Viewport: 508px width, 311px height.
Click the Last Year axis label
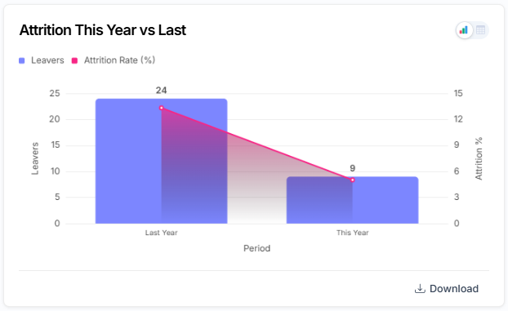coord(162,233)
